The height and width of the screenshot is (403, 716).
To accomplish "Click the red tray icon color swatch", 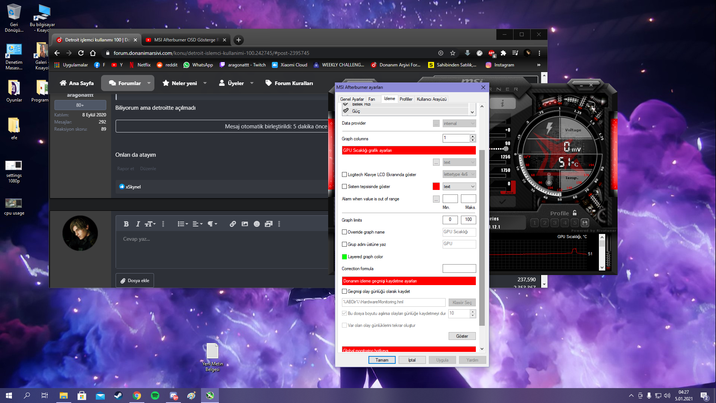I will [436, 186].
